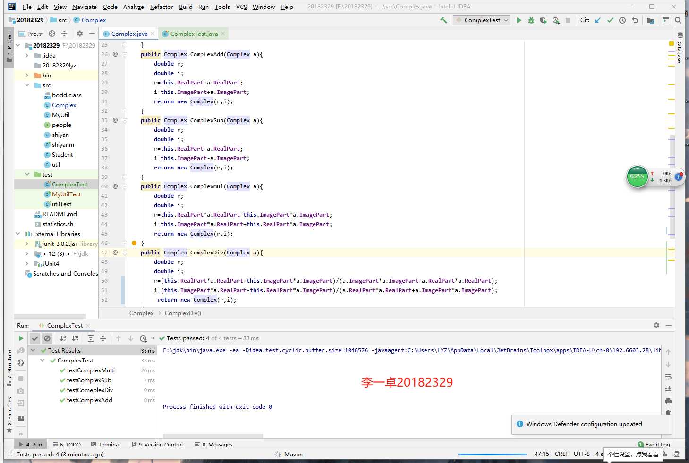Open the Messages tool window
Image resolution: width=689 pixels, height=463 pixels.
213,445
